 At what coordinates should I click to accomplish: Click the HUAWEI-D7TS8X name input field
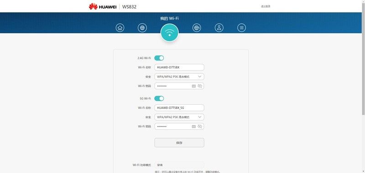coord(179,67)
